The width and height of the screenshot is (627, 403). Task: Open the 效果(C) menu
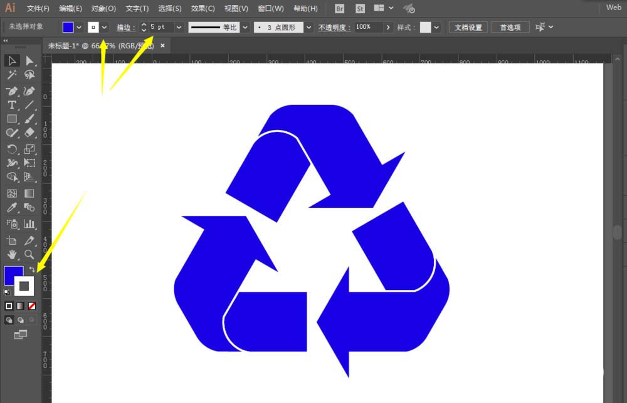click(x=203, y=8)
